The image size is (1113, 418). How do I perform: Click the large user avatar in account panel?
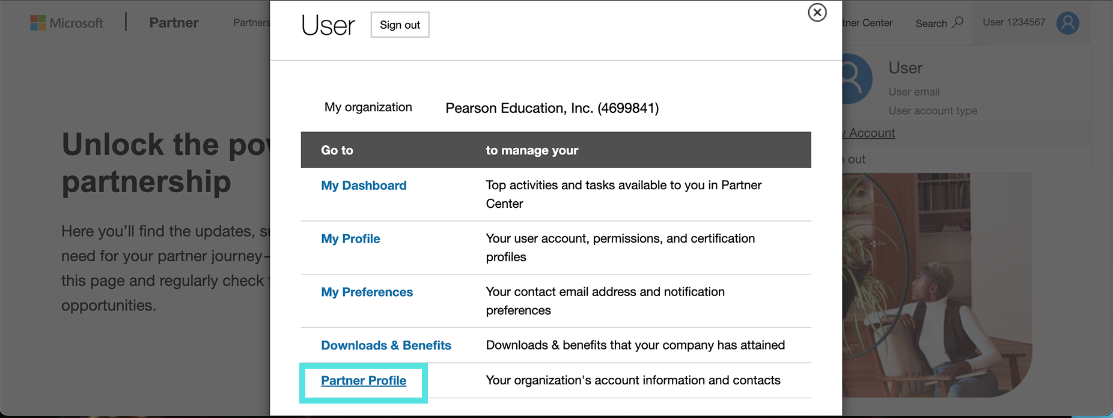pos(857,79)
